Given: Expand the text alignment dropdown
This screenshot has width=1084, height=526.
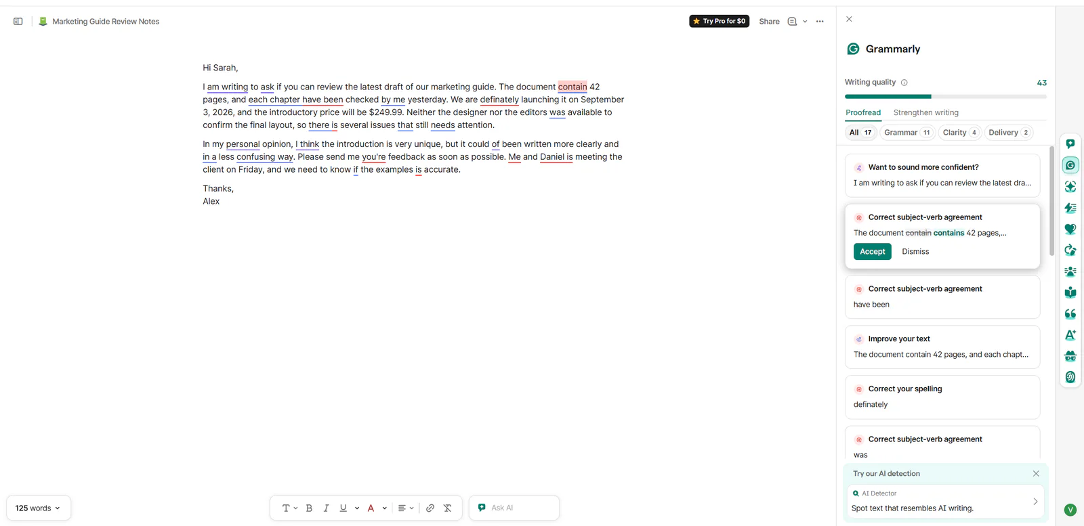Looking at the screenshot, I should 406,508.
